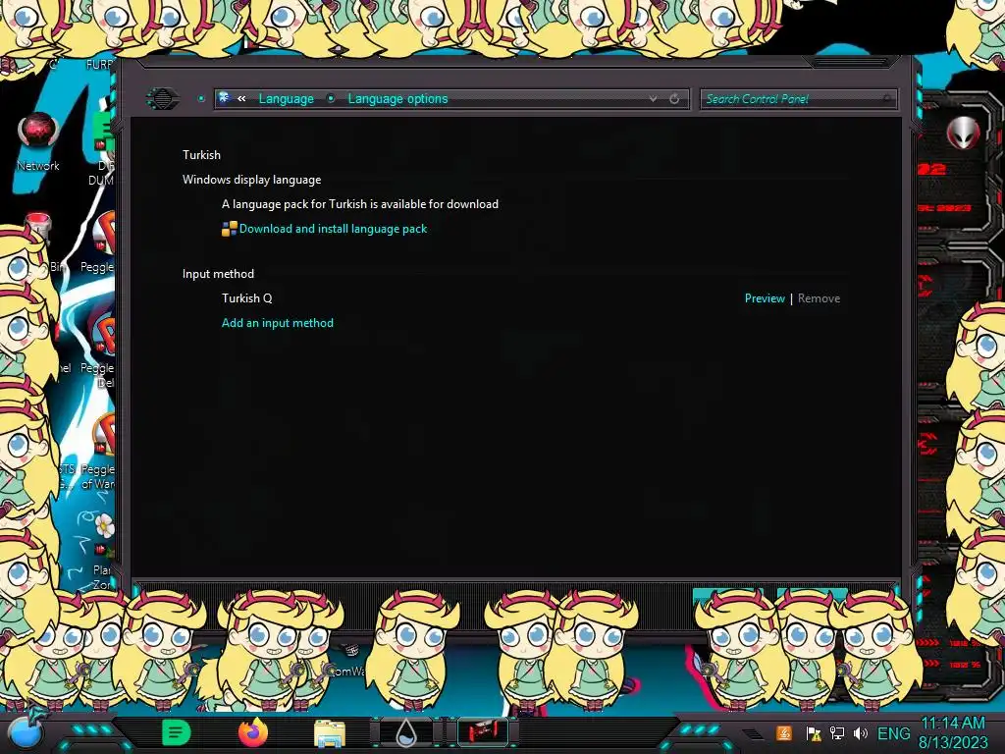Click the search magnifier icon
This screenshot has height=754, width=1005.
click(x=887, y=99)
